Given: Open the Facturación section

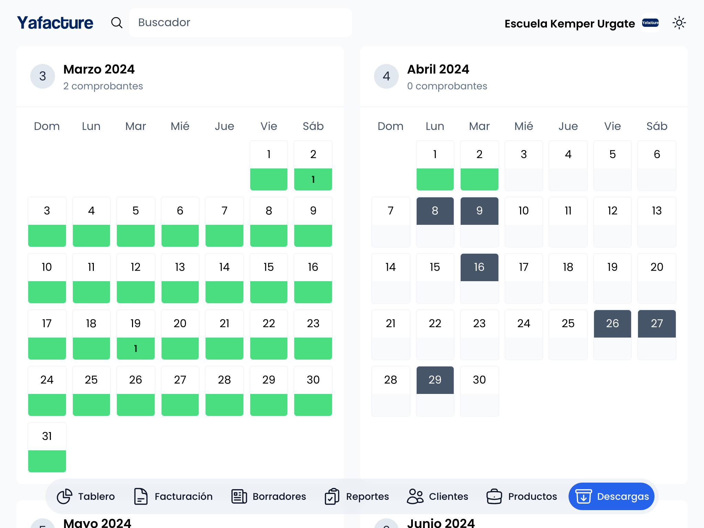Looking at the screenshot, I should click(x=173, y=496).
